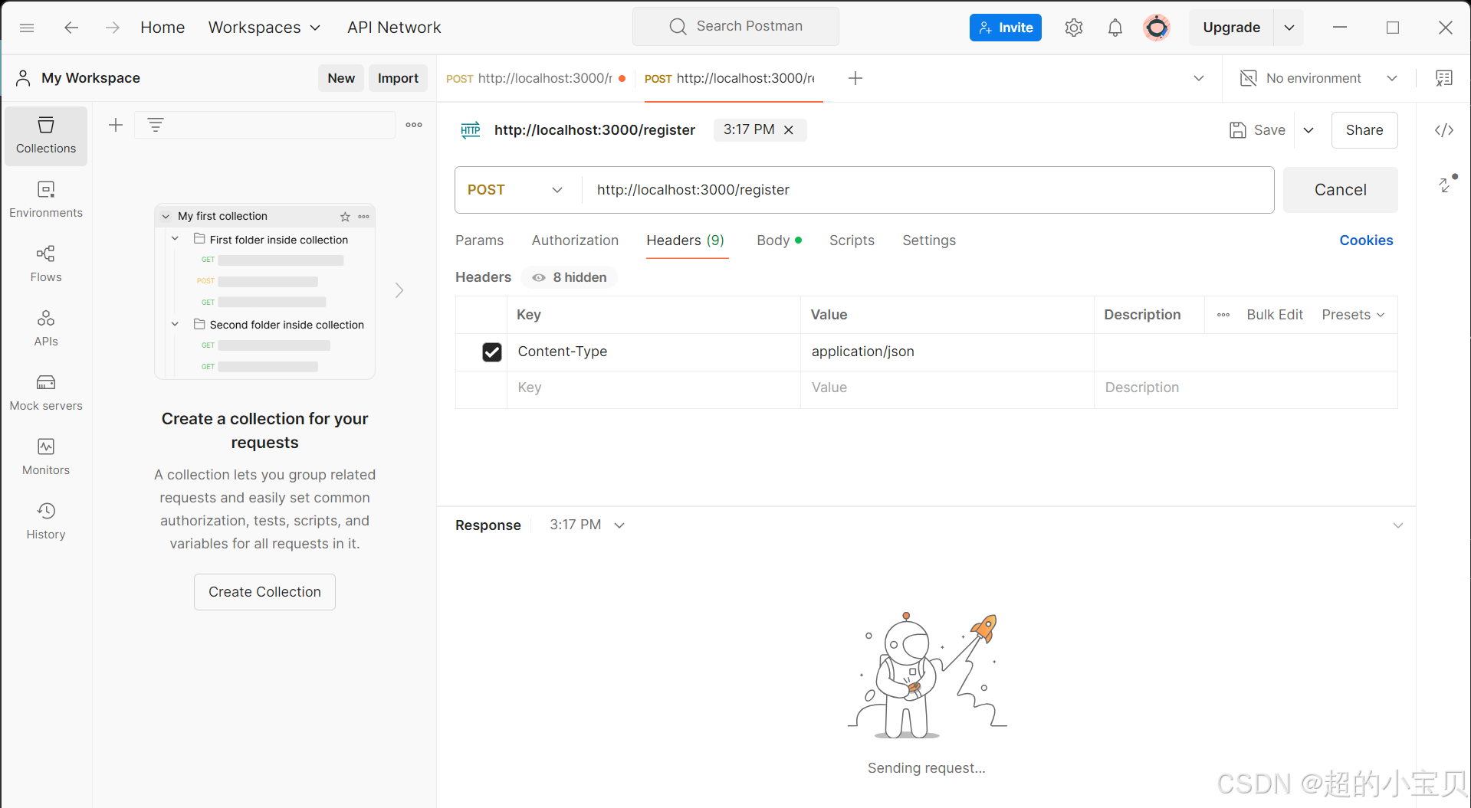
Task: Open a new request tab with plus
Action: (x=855, y=78)
